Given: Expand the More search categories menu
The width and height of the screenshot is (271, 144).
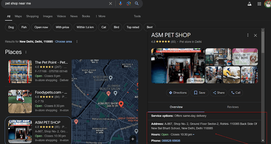Looking at the screenshot, I should pyautogui.click(x=100, y=16).
